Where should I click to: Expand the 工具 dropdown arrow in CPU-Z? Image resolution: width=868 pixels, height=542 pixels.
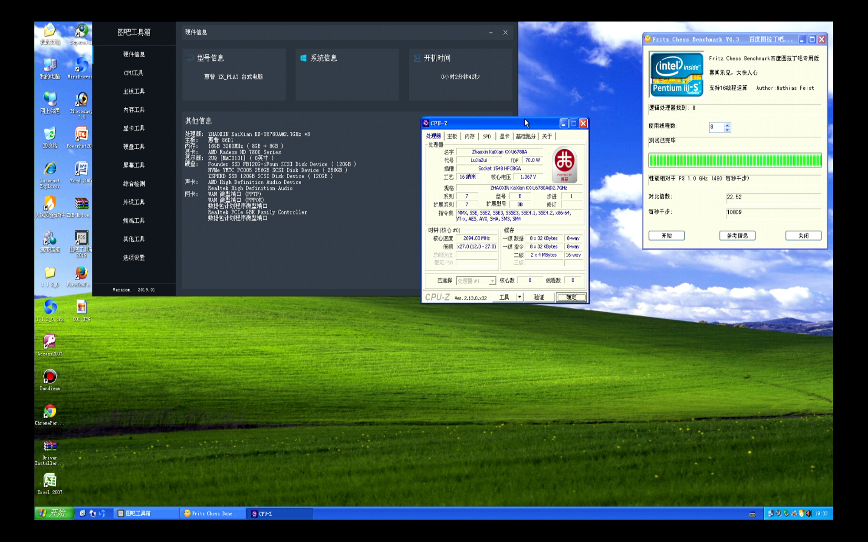[x=519, y=297]
